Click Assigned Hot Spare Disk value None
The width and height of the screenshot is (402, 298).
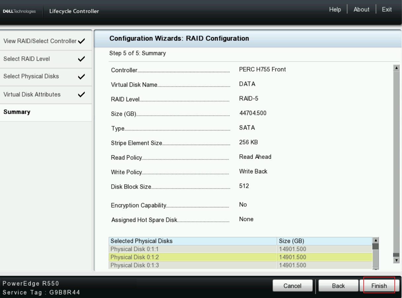coord(246,219)
